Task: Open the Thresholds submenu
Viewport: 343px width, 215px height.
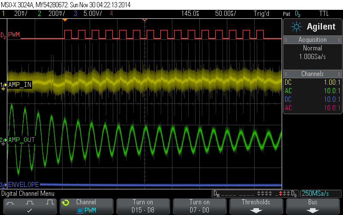Action: (256, 206)
